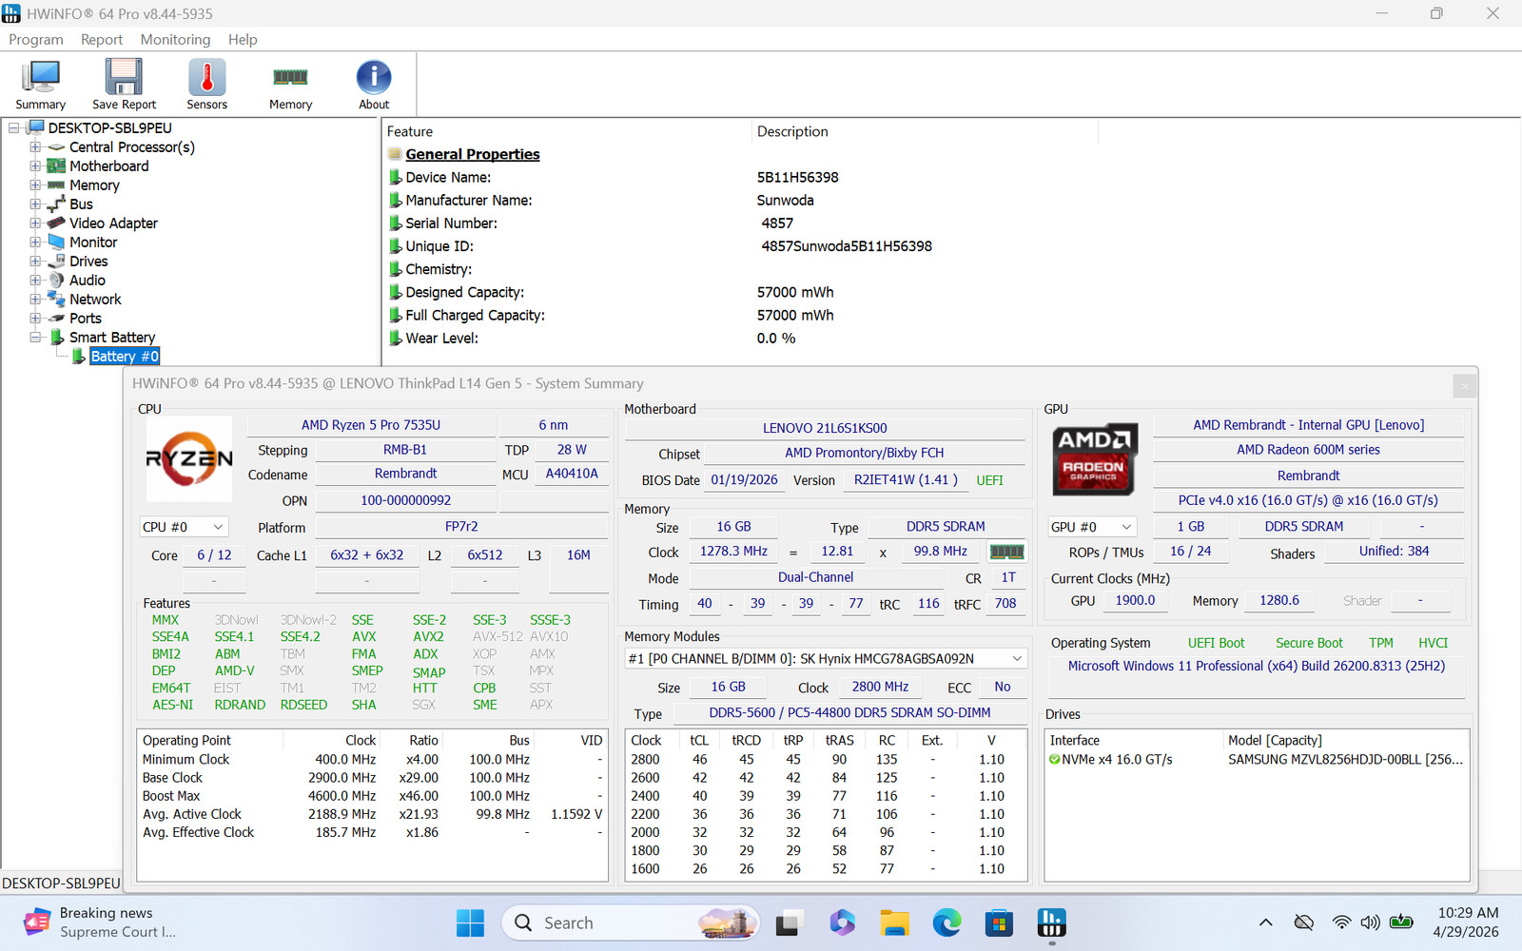Click the Drives icon in the device tree

(57, 262)
